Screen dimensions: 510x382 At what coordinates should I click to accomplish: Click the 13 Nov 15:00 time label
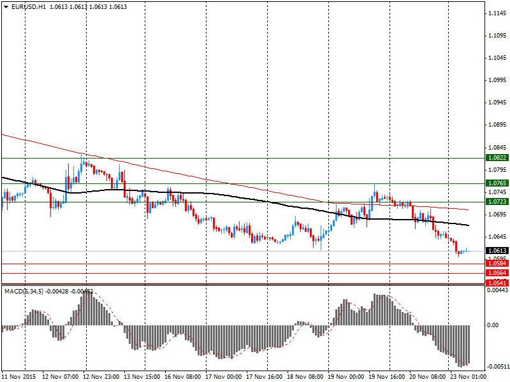[142, 377]
